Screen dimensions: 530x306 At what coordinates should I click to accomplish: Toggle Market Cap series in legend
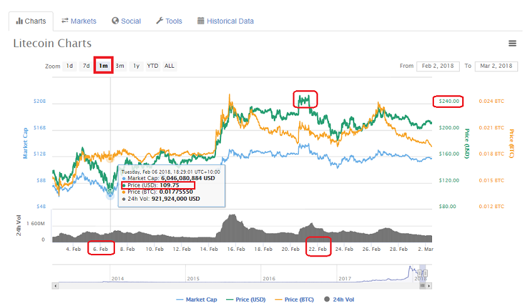pyautogui.click(x=197, y=300)
